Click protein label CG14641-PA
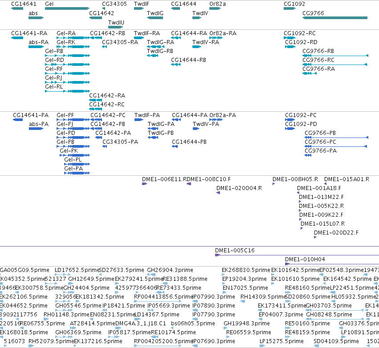The image size is (379, 348). click(31, 115)
